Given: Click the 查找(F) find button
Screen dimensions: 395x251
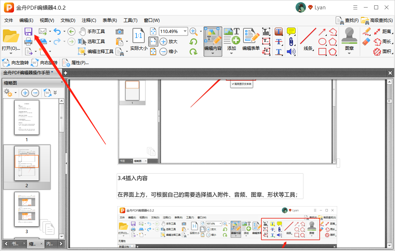Looking at the screenshot, I should [x=347, y=20].
